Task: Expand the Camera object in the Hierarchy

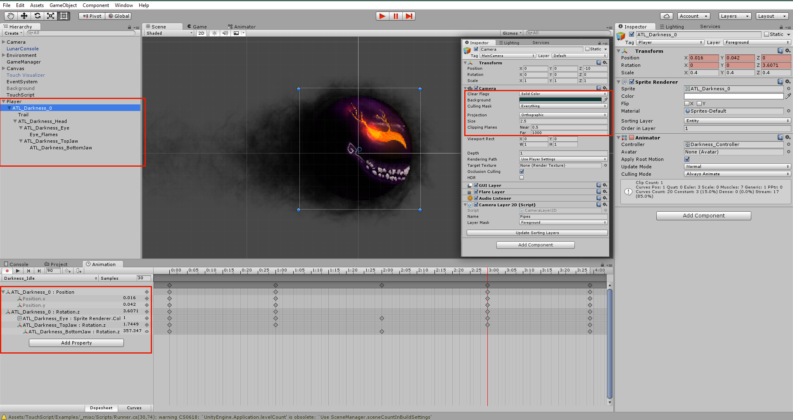Action: pos(4,42)
